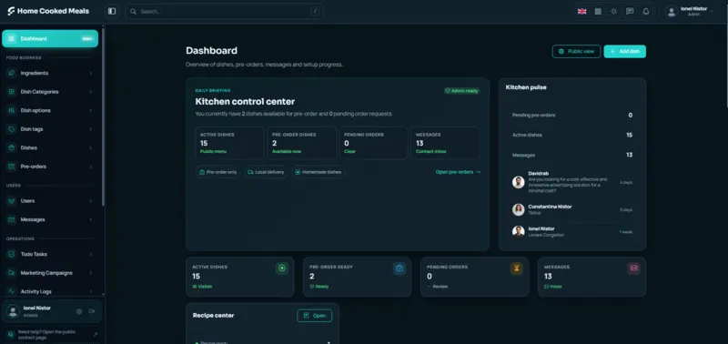Click the Admin ready badge
Screen dimensions: 728x344
tap(462, 91)
